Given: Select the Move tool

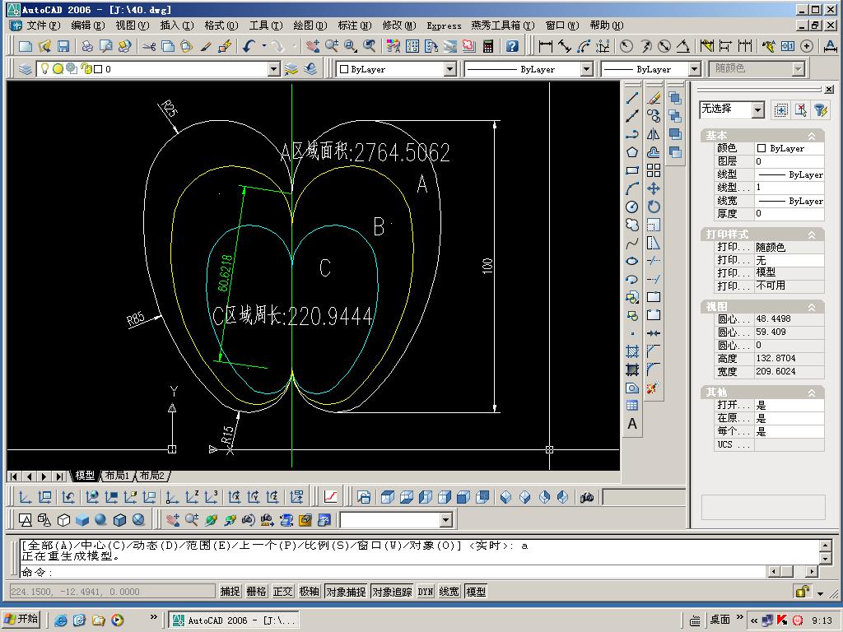Looking at the screenshot, I should click(x=653, y=188).
